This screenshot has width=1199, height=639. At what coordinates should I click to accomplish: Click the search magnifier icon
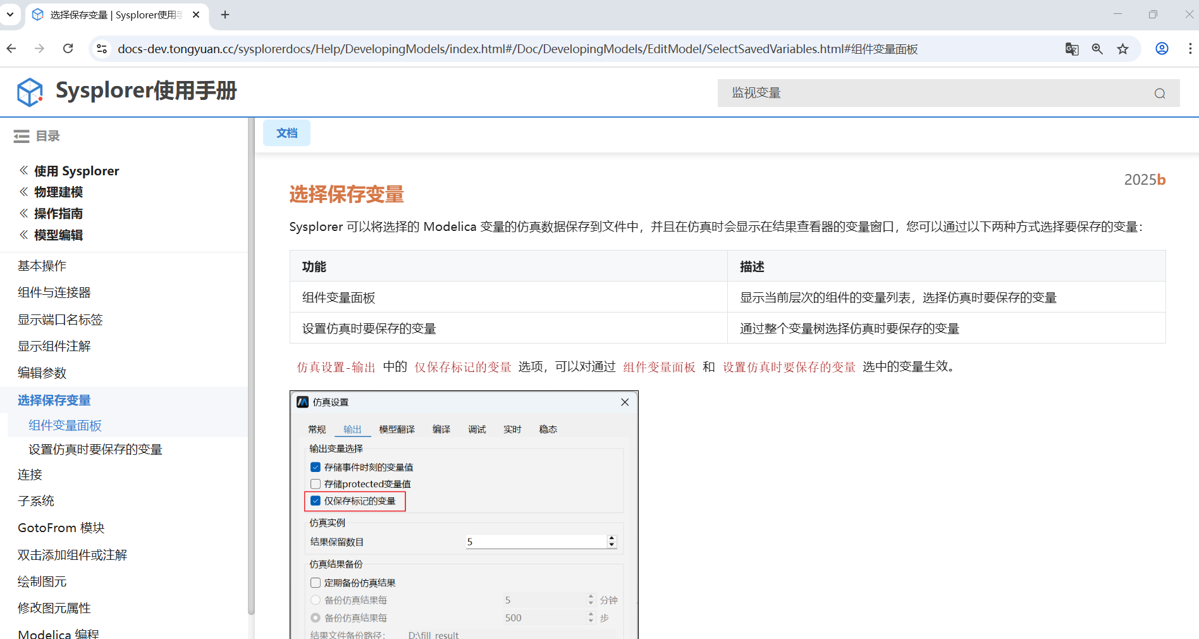(1160, 94)
